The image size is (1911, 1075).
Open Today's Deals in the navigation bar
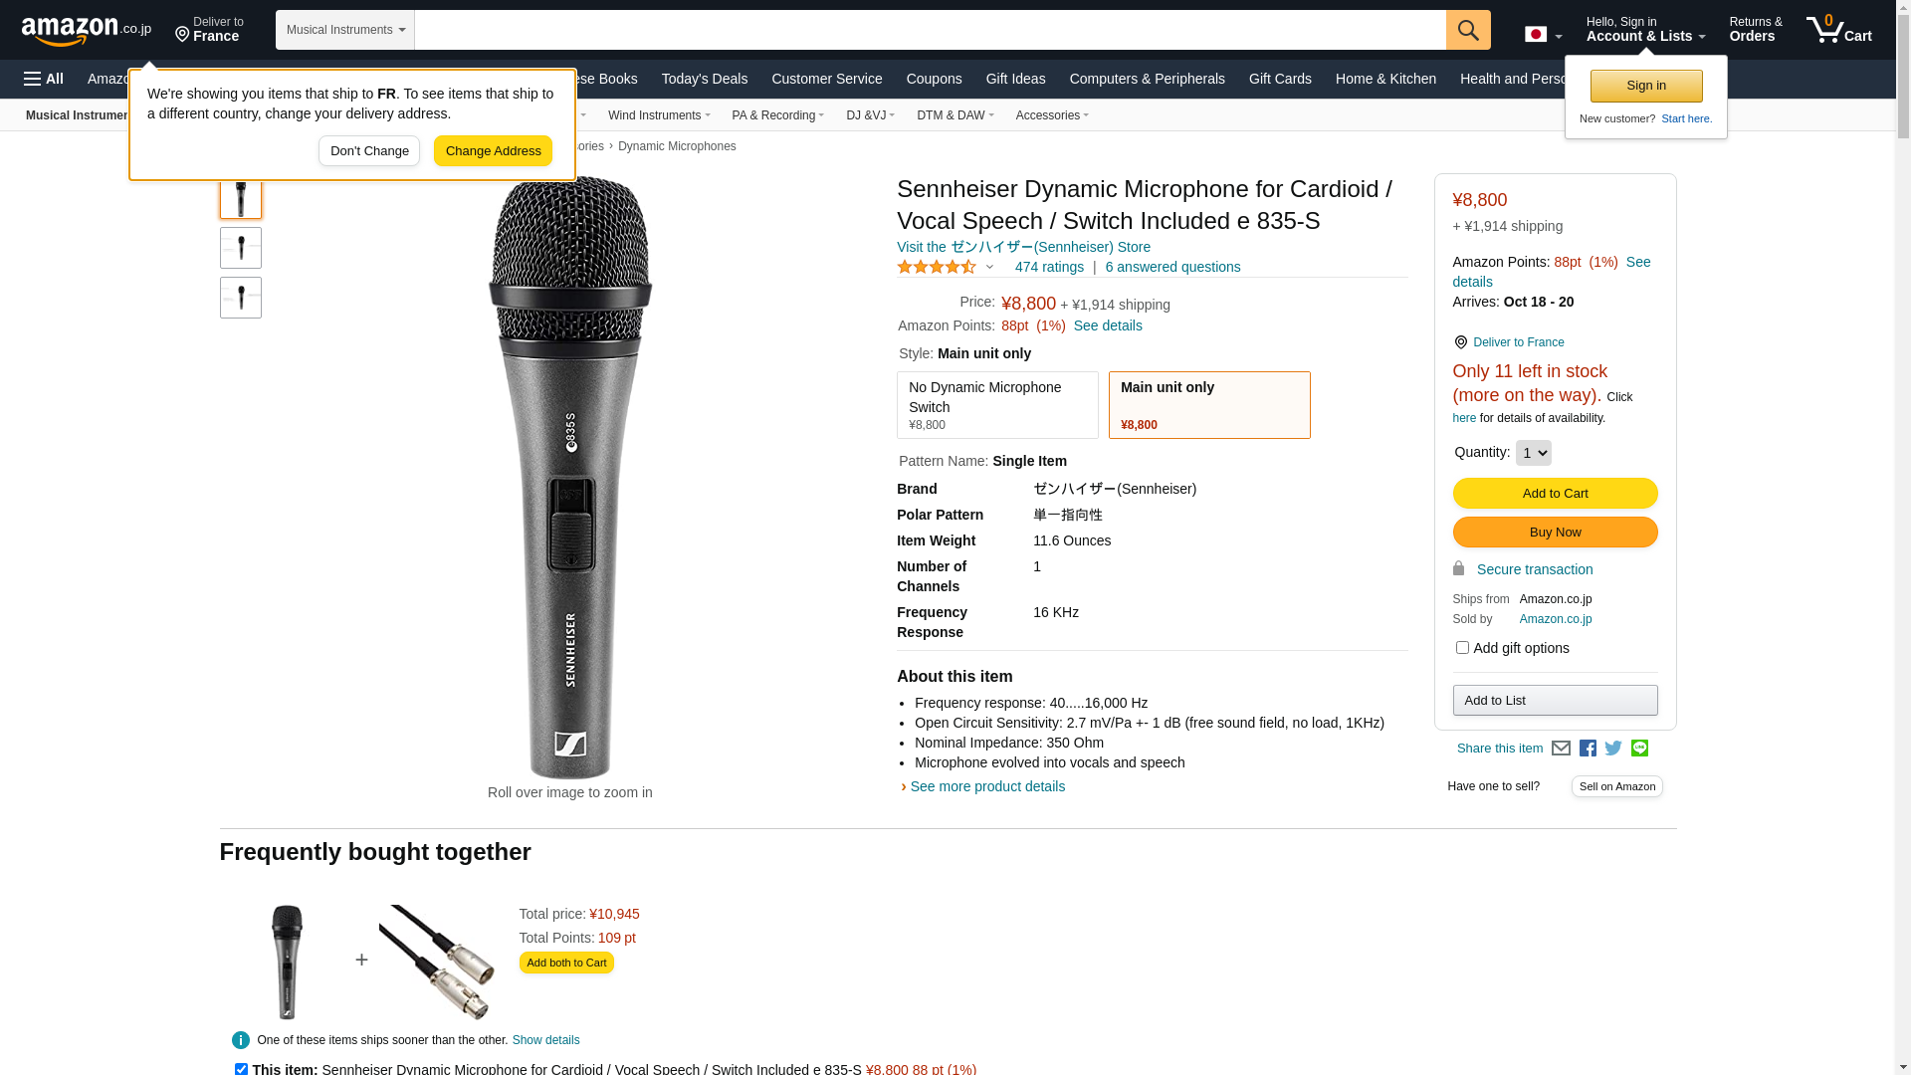tap(704, 79)
